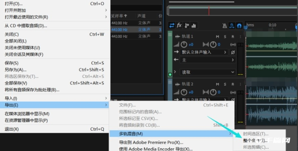Open 默认立体声输入 input dropdown on 轨道 1

204,52
